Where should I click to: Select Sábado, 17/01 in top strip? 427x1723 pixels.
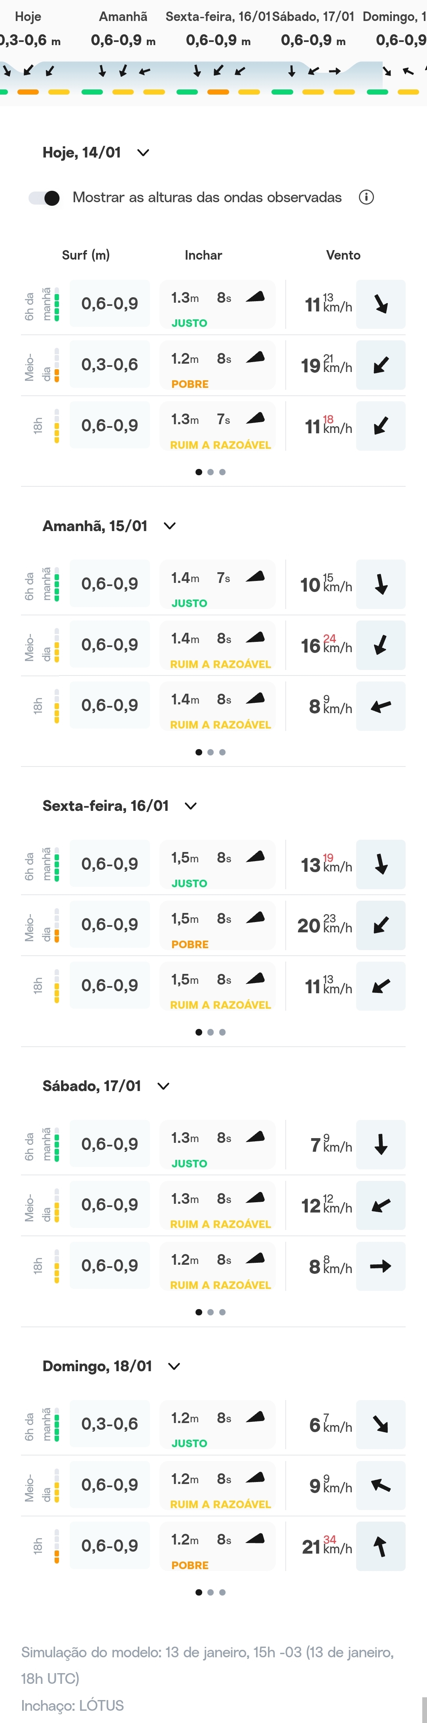coord(313,17)
